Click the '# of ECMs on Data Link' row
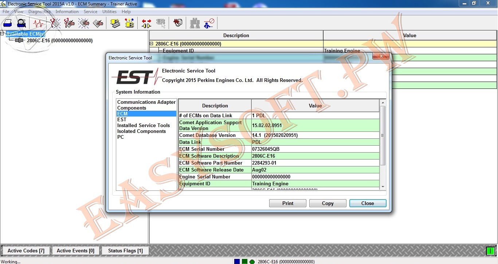Image resolution: width=498 pixels, height=264 pixels. click(279, 115)
